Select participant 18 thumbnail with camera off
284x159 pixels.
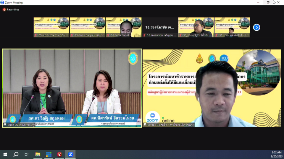[x=160, y=27]
